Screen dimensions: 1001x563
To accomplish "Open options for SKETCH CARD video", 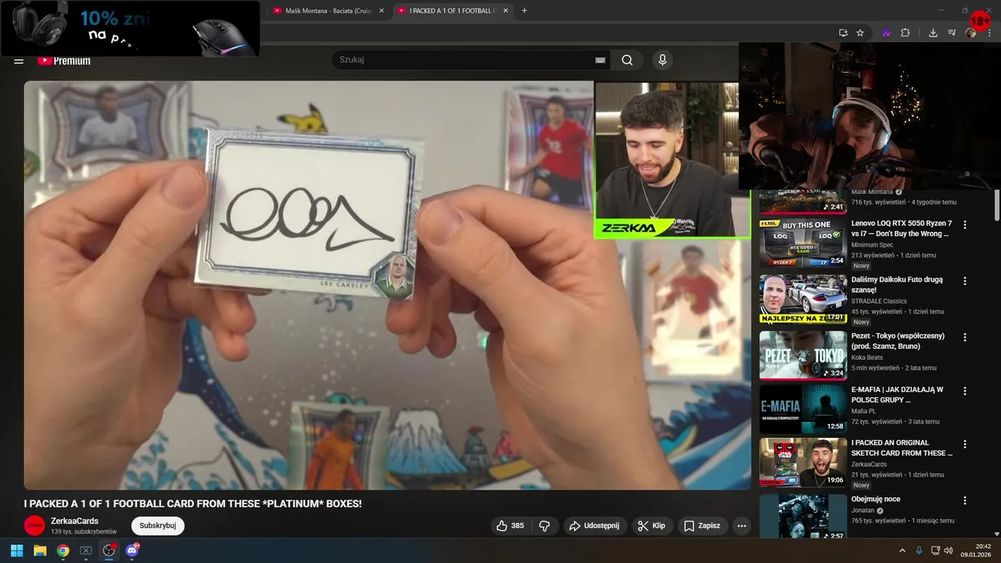I will point(964,444).
